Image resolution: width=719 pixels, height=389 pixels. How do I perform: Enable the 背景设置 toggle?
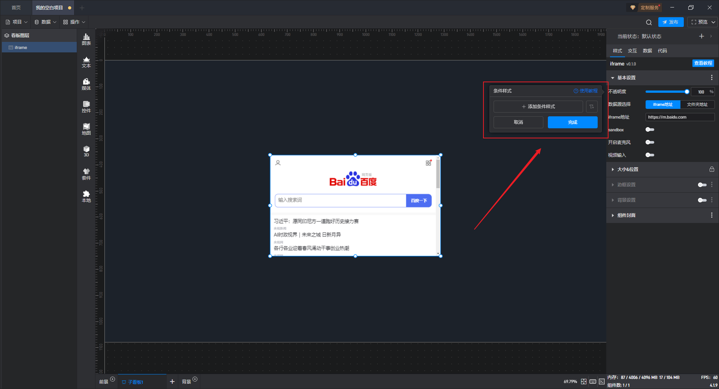[702, 200]
